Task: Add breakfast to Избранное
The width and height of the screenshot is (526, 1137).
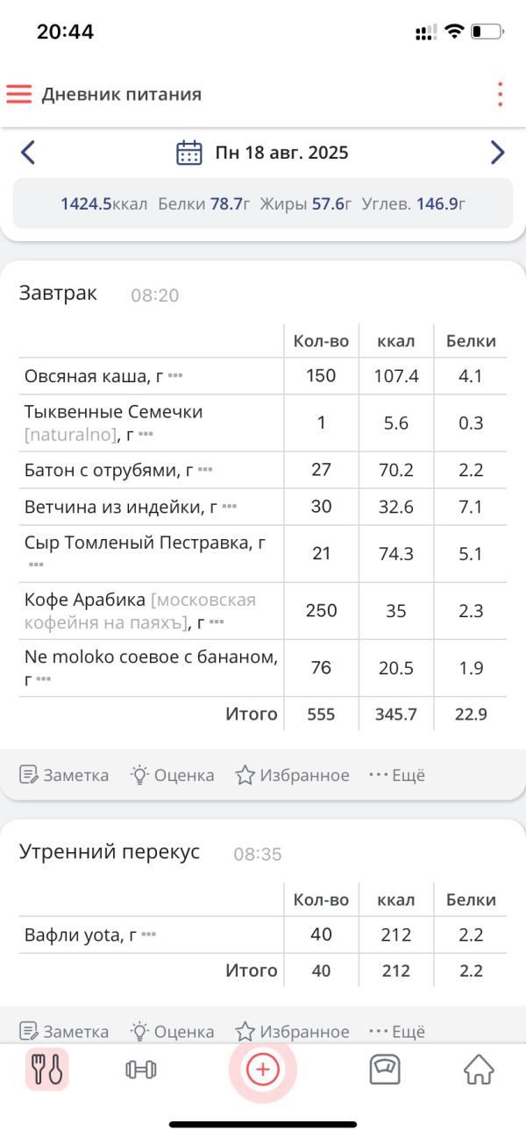Action: coord(292,775)
